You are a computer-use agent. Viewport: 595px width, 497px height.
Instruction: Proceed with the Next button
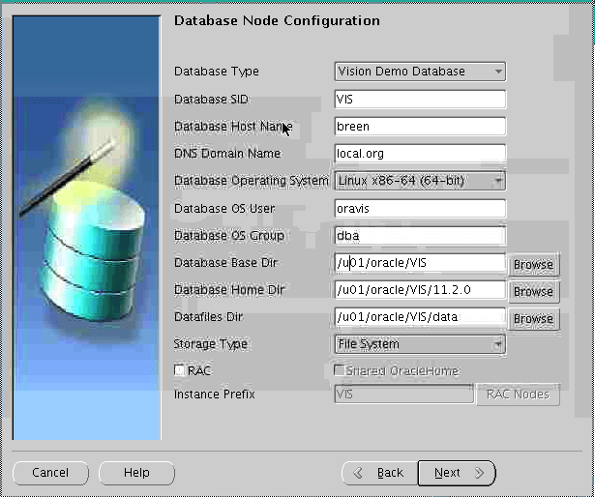pyautogui.click(x=456, y=473)
